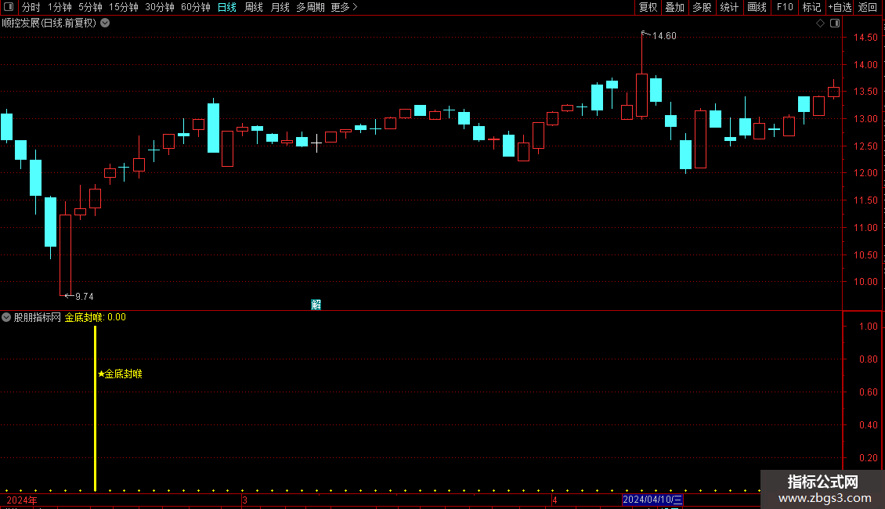The width and height of the screenshot is (885, 509).
Task: Click the 4 month marker on time axis
Action: pyautogui.click(x=554, y=500)
